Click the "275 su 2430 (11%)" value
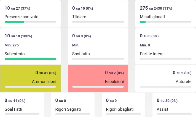Image resolution: width=196 pixels, height=117 pixels. (156, 8)
